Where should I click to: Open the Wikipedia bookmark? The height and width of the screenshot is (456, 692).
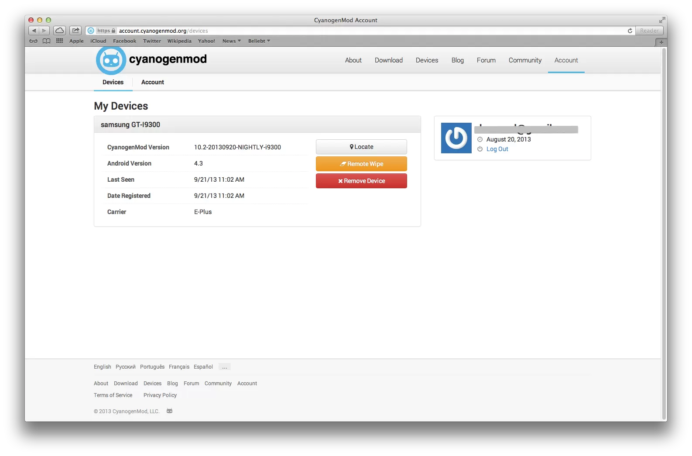(x=179, y=41)
